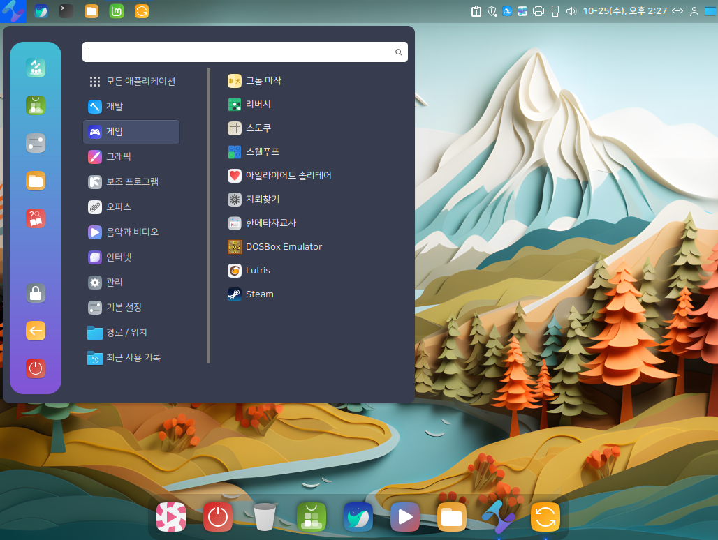Click the lock screen icon in sidebar
Screen dimensions: 718x540
pos(36,293)
